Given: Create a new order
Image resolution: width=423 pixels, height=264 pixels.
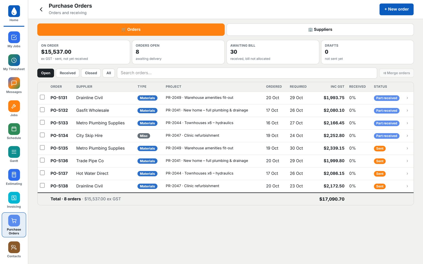Looking at the screenshot, I should 396,9.
